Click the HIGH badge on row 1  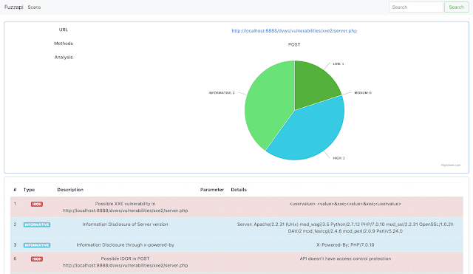pyautogui.click(x=37, y=204)
